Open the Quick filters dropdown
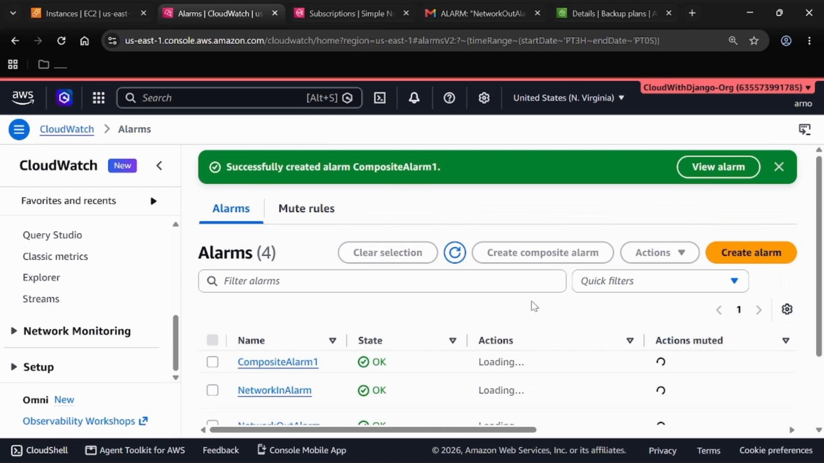 pos(660,281)
